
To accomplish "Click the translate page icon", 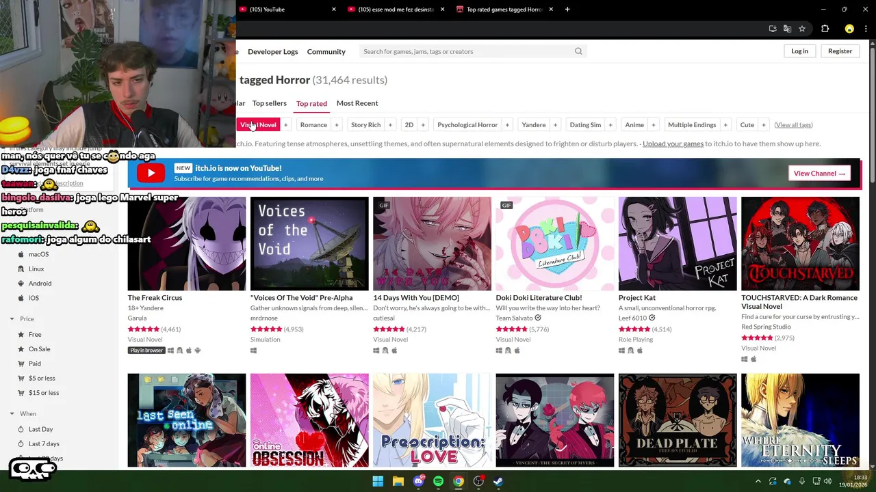I will click(787, 29).
